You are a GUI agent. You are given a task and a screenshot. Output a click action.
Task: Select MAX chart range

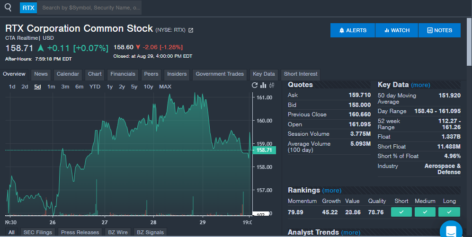pos(165,87)
